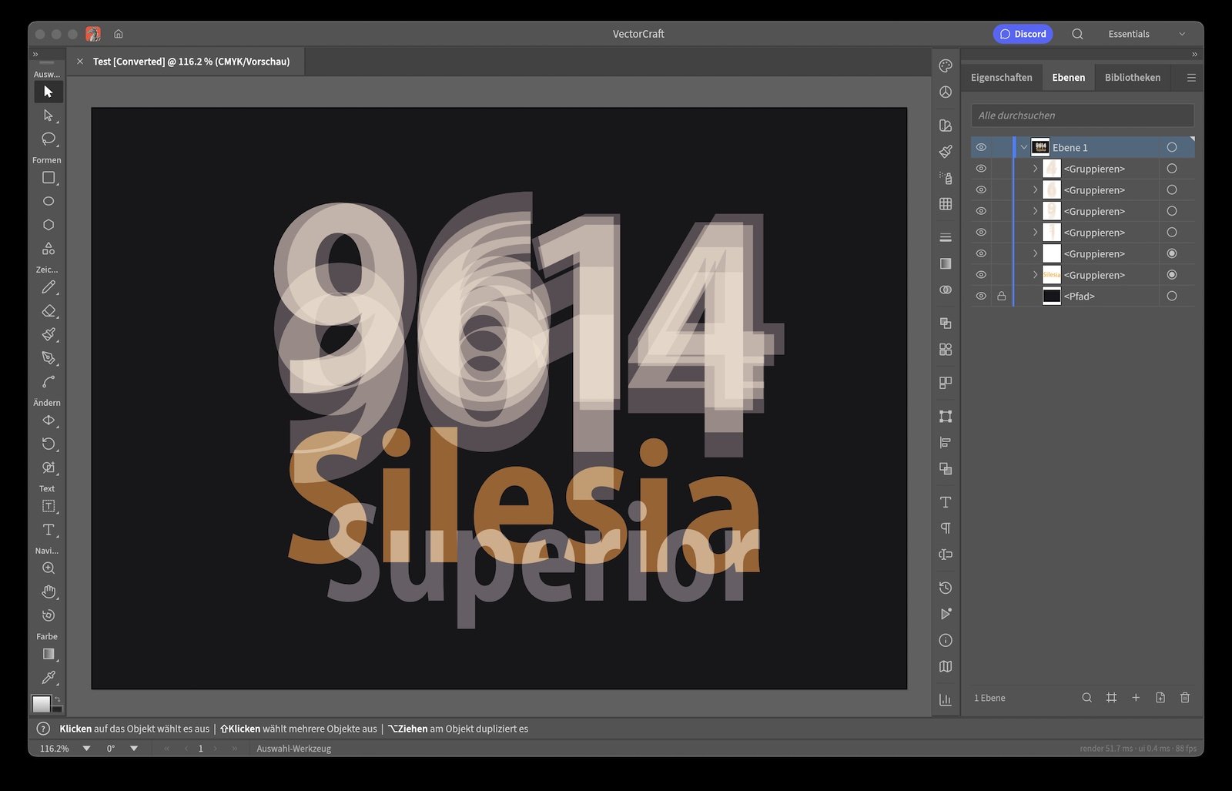1232x791 pixels.
Task: Open the color palette panel icon
Action: pyautogui.click(x=946, y=66)
